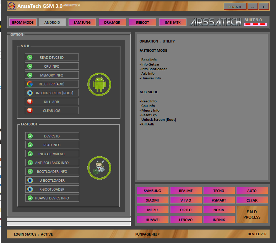The image size is (276, 243).
Task: Click green download icon on READ INFO
Action: [x=30, y=145]
